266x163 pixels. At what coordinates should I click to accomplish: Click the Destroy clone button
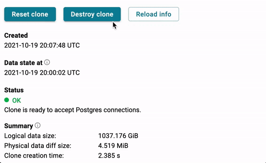point(92,14)
